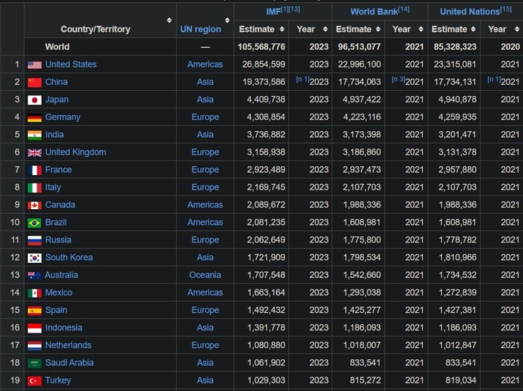Follow the South Korea link
Viewport: 523px width, 391px height.
click(69, 258)
